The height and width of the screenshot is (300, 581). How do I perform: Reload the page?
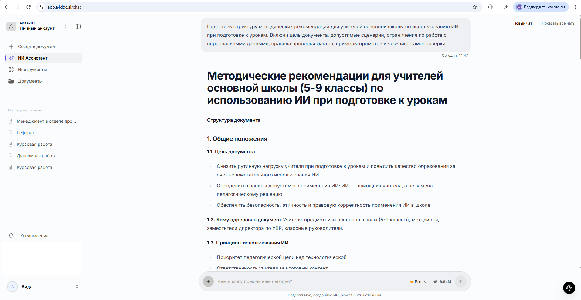pos(29,7)
